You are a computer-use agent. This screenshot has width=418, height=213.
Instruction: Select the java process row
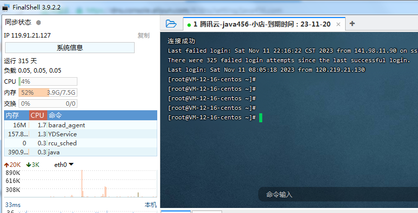[80, 152]
